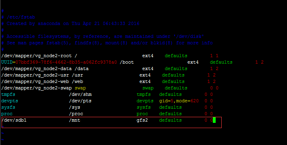Click the green cursor block after gfs2 line

(x=214, y=120)
